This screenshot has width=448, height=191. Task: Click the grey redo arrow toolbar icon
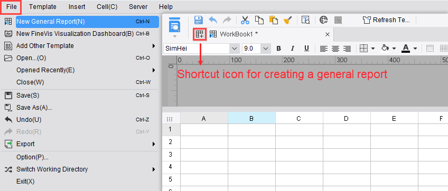pos(227,20)
